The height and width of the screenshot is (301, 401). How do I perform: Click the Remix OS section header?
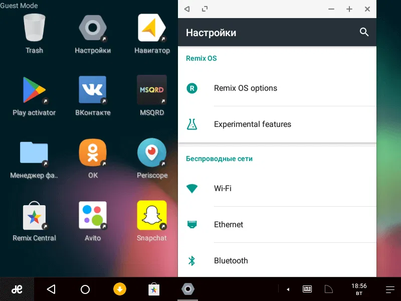tap(202, 58)
